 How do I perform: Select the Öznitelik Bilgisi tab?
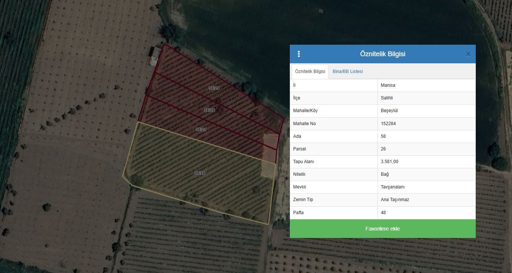310,72
